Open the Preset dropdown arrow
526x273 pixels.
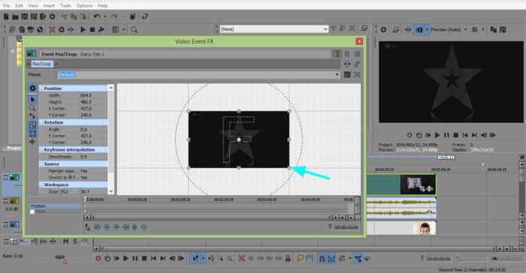pyautogui.click(x=337, y=75)
